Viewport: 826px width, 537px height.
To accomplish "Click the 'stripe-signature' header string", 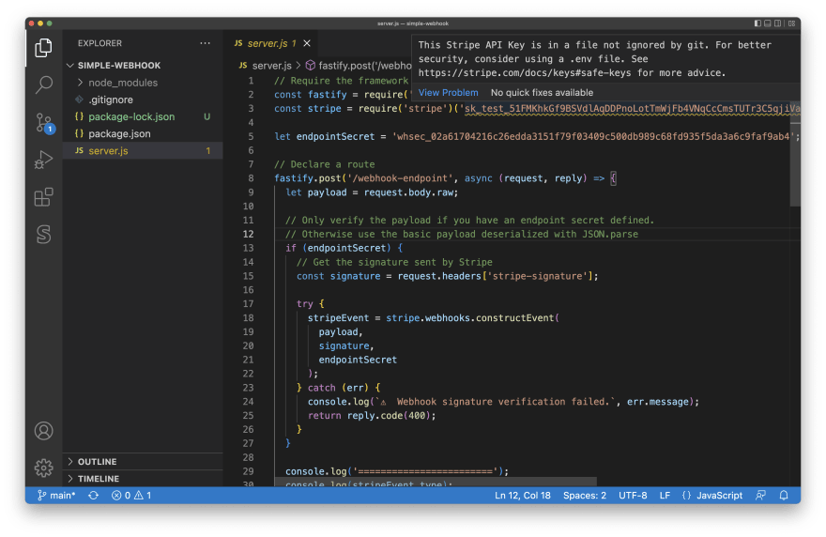I will [x=537, y=276].
